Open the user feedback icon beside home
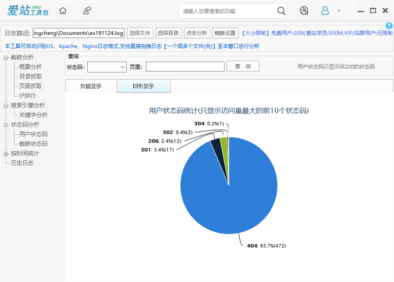 [x=87, y=10]
